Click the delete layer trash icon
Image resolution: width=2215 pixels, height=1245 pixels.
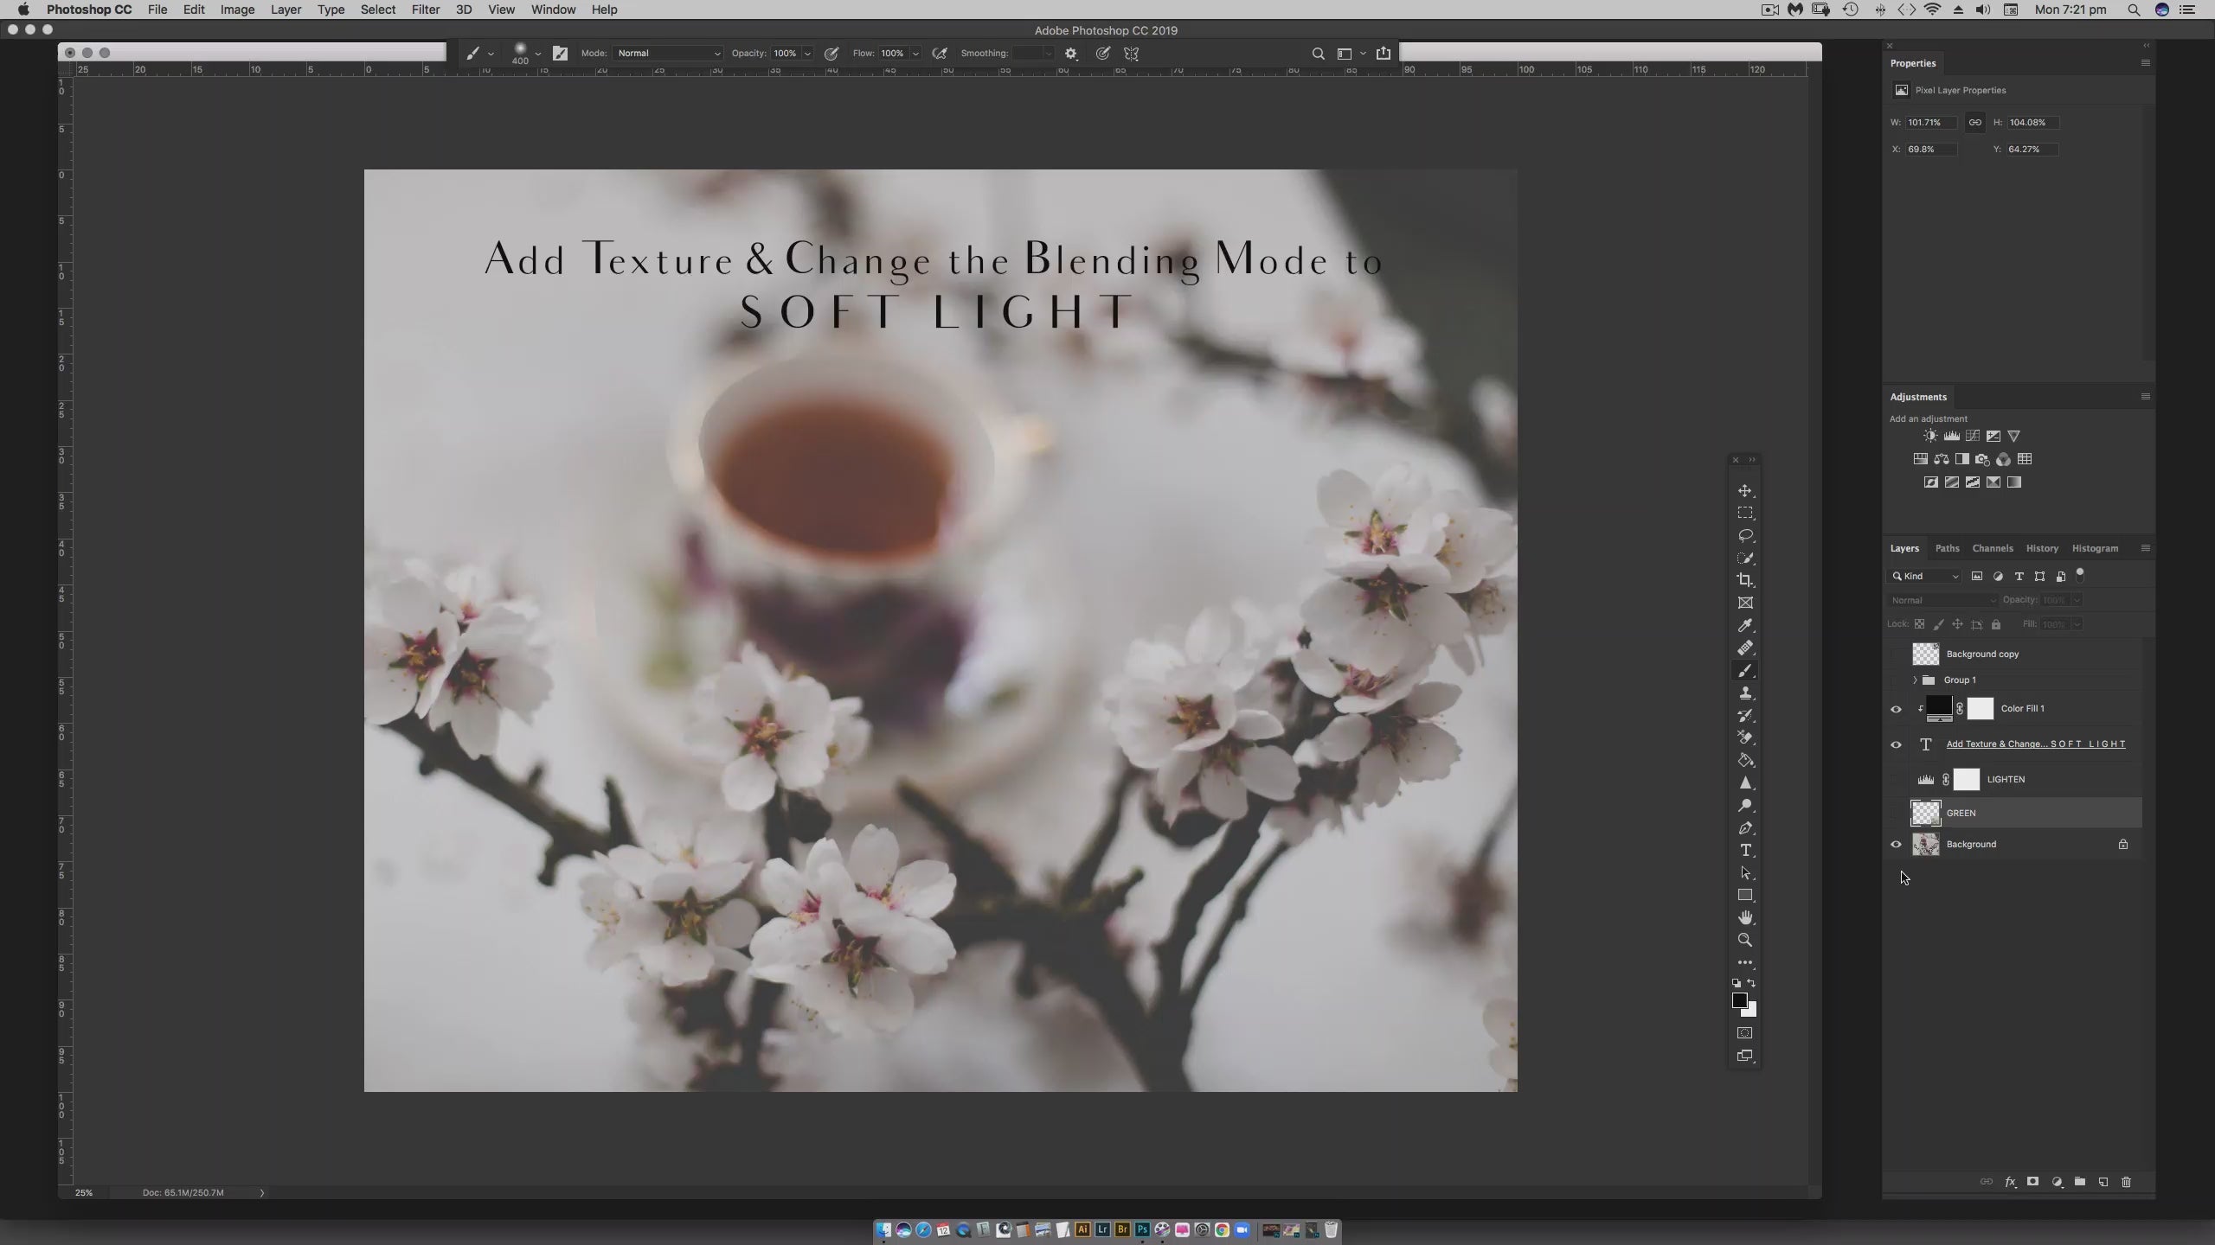pyautogui.click(x=2126, y=1182)
